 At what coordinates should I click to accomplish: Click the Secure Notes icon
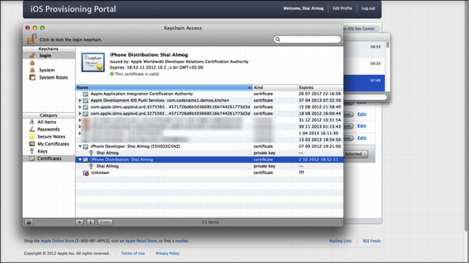coord(31,136)
